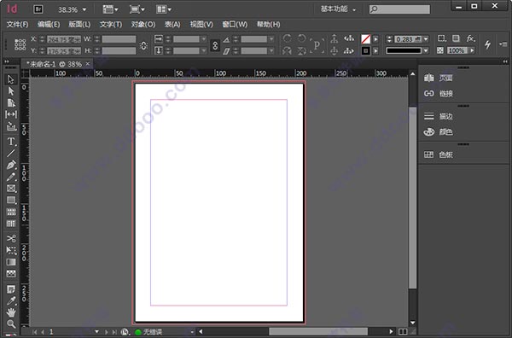Select the Page tool
The width and height of the screenshot is (512, 338).
pos(11,103)
